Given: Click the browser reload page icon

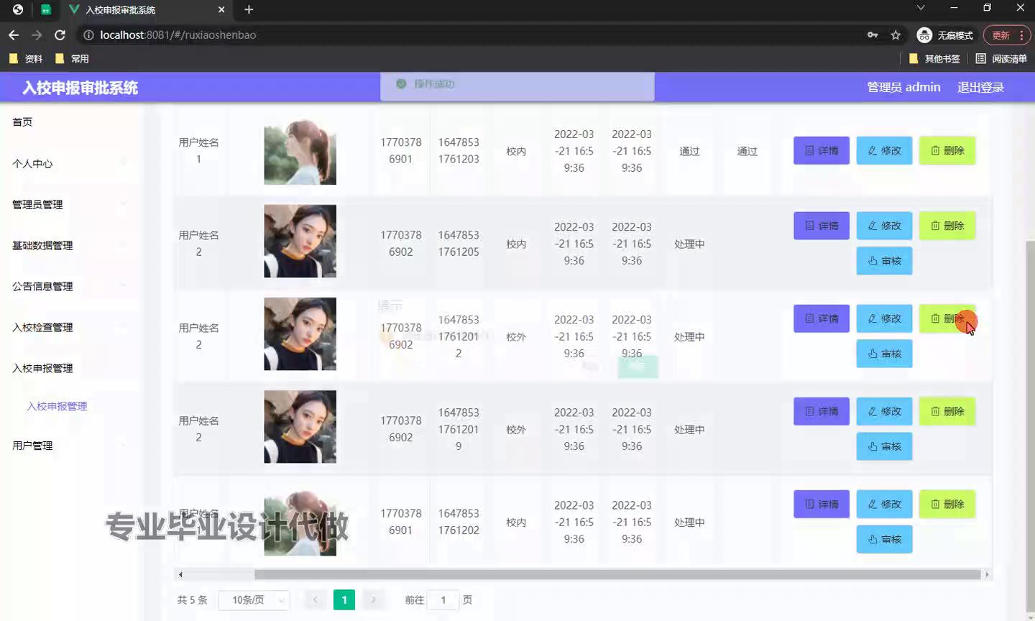Looking at the screenshot, I should point(60,35).
